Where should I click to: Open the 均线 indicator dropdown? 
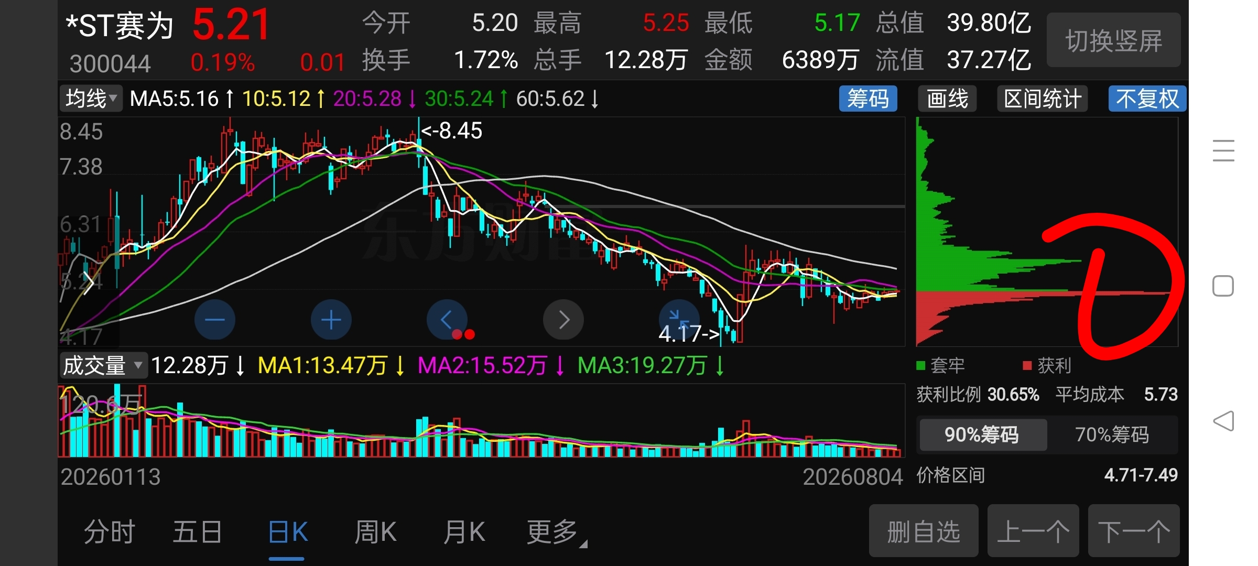click(x=91, y=99)
